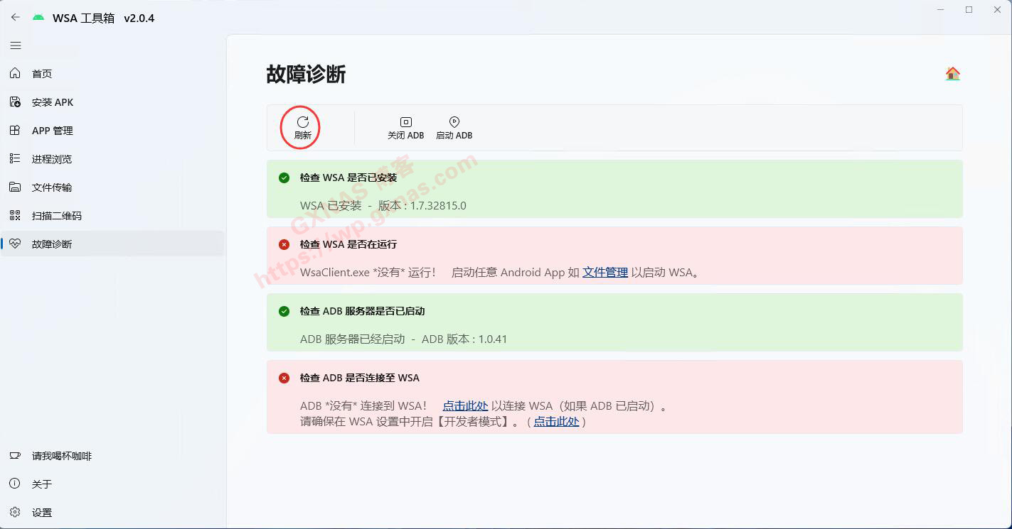Open 关于 about page in sidebar
The height and width of the screenshot is (529, 1012).
[41, 484]
